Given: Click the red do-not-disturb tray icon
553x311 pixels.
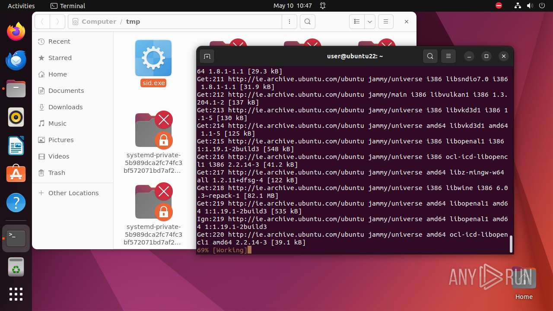Looking at the screenshot, I should (x=499, y=6).
